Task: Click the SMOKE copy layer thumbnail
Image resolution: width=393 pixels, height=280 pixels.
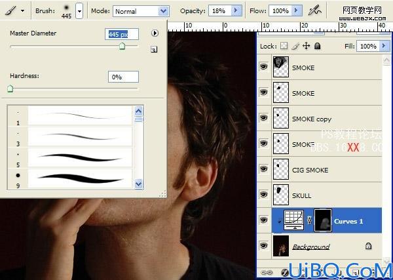Action: coord(281,118)
